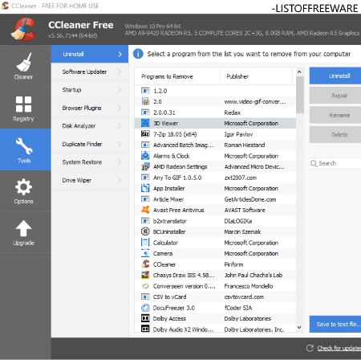
Task: Sort by Publisher column header
Action: pyautogui.click(x=256, y=76)
